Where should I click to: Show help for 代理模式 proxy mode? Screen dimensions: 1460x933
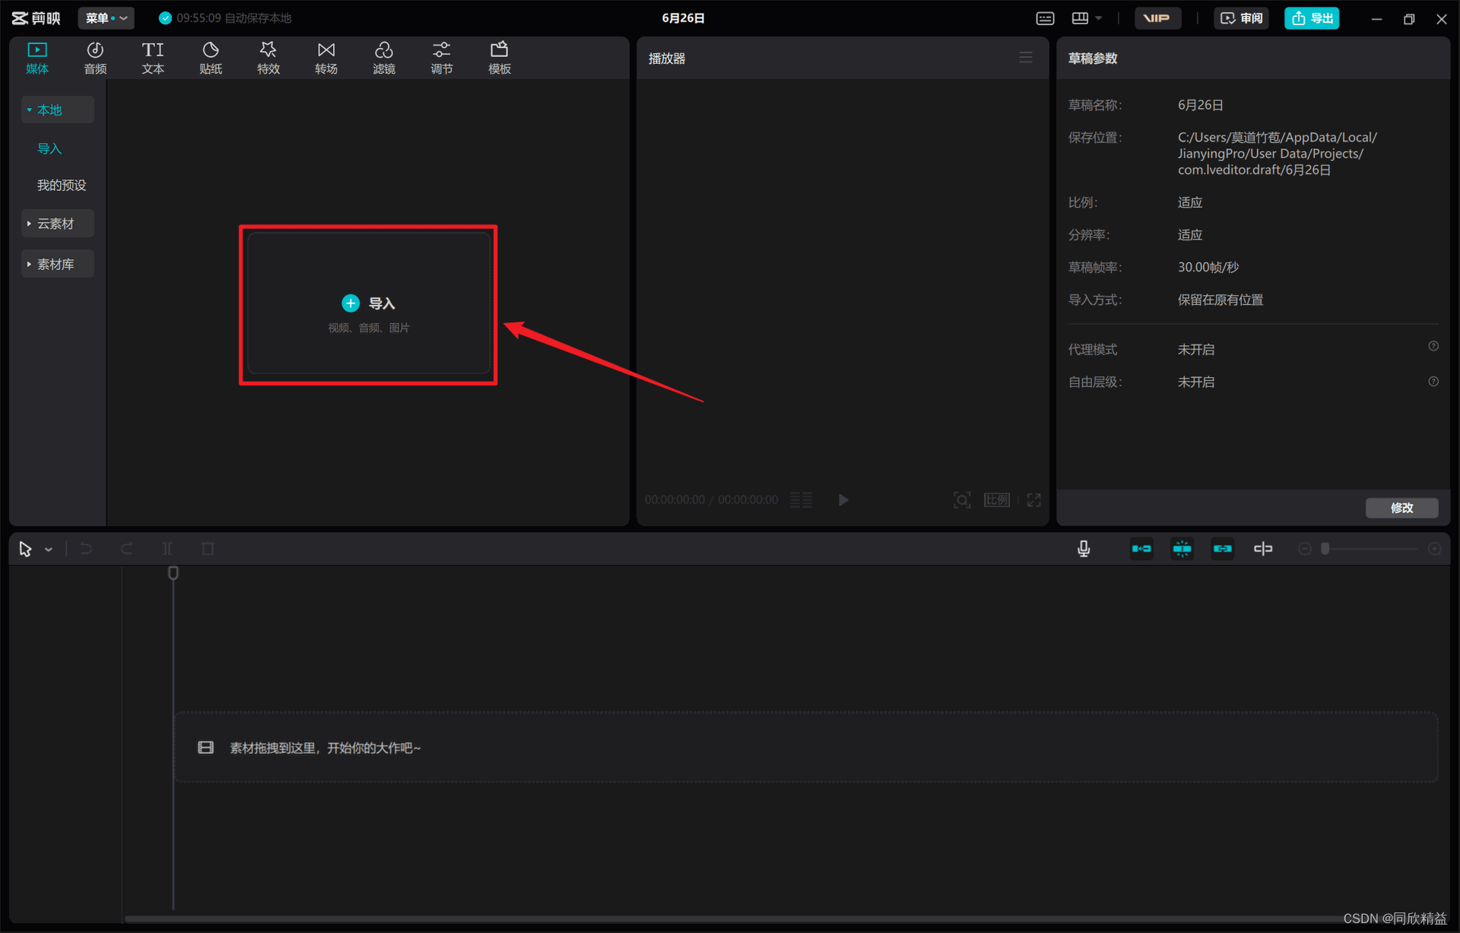(x=1433, y=346)
